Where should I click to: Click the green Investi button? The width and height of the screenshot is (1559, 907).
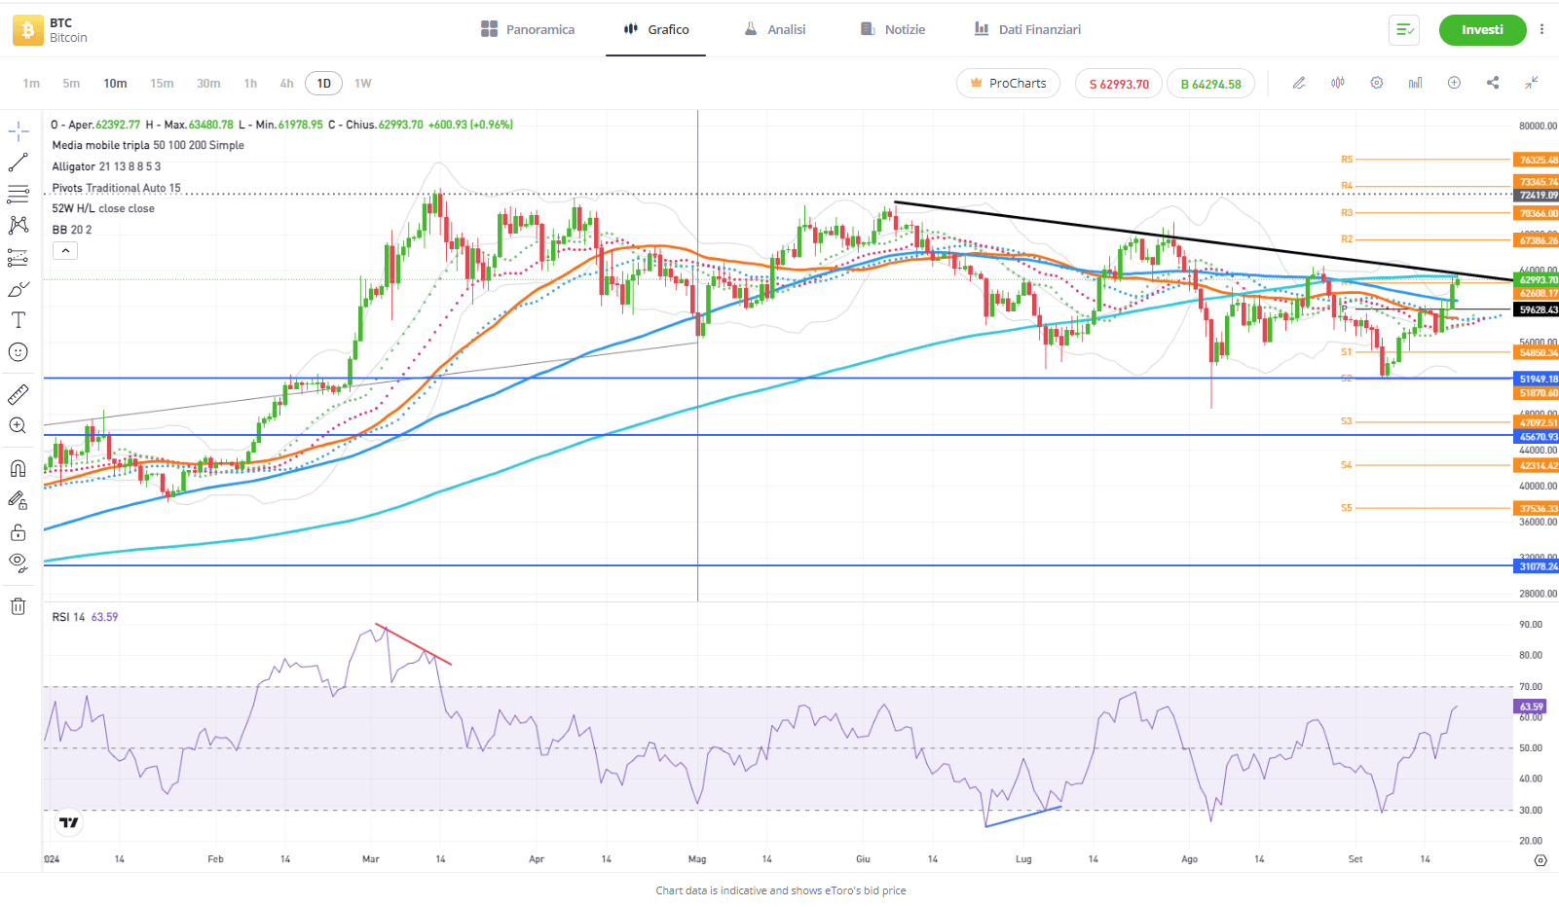(x=1481, y=30)
